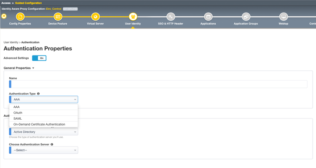Viewport: 316px width, 168px height.
Task: Click Virtual Server step label
Action: click(x=95, y=24)
